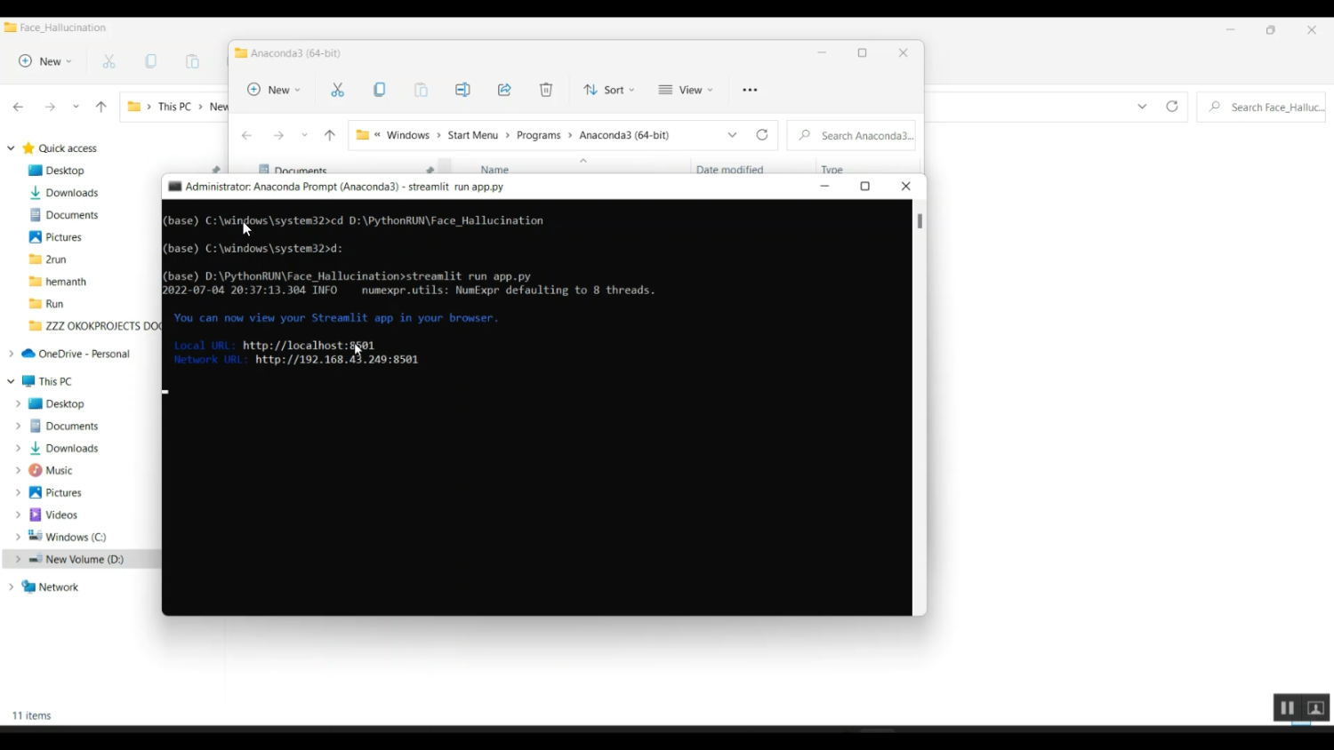Open the Sort dropdown menu
This screenshot has height=750, width=1334.
[609, 90]
